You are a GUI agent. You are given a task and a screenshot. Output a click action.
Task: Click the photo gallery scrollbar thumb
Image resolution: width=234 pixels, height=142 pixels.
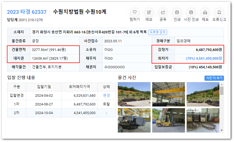pyautogui.click(x=222, y=91)
